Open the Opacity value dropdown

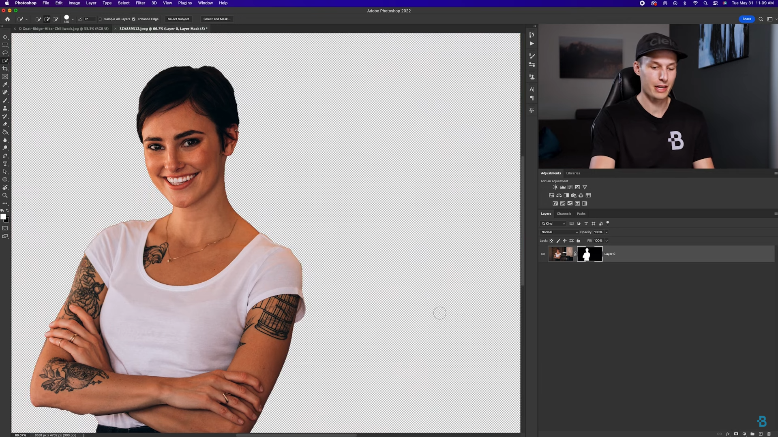coord(607,232)
